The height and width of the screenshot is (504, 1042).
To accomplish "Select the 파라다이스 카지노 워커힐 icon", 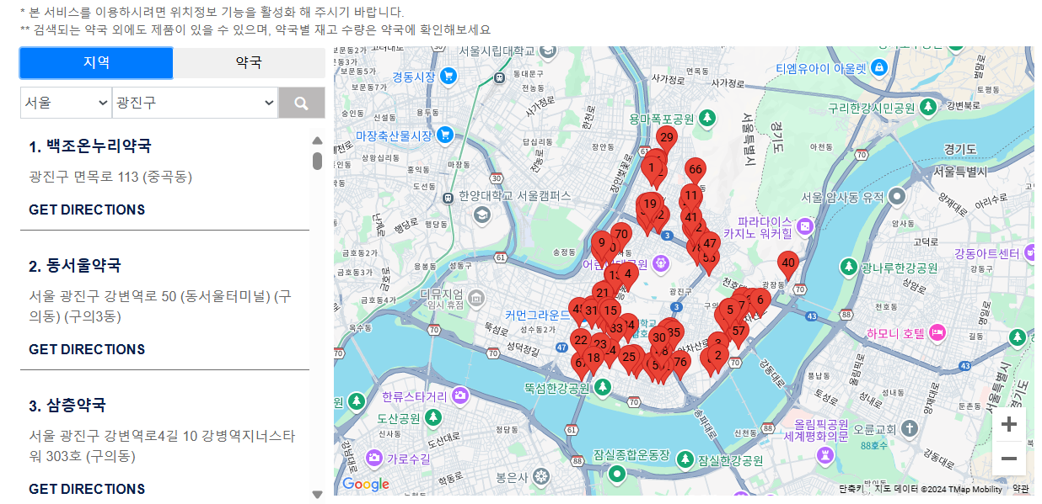I will click(x=806, y=226).
